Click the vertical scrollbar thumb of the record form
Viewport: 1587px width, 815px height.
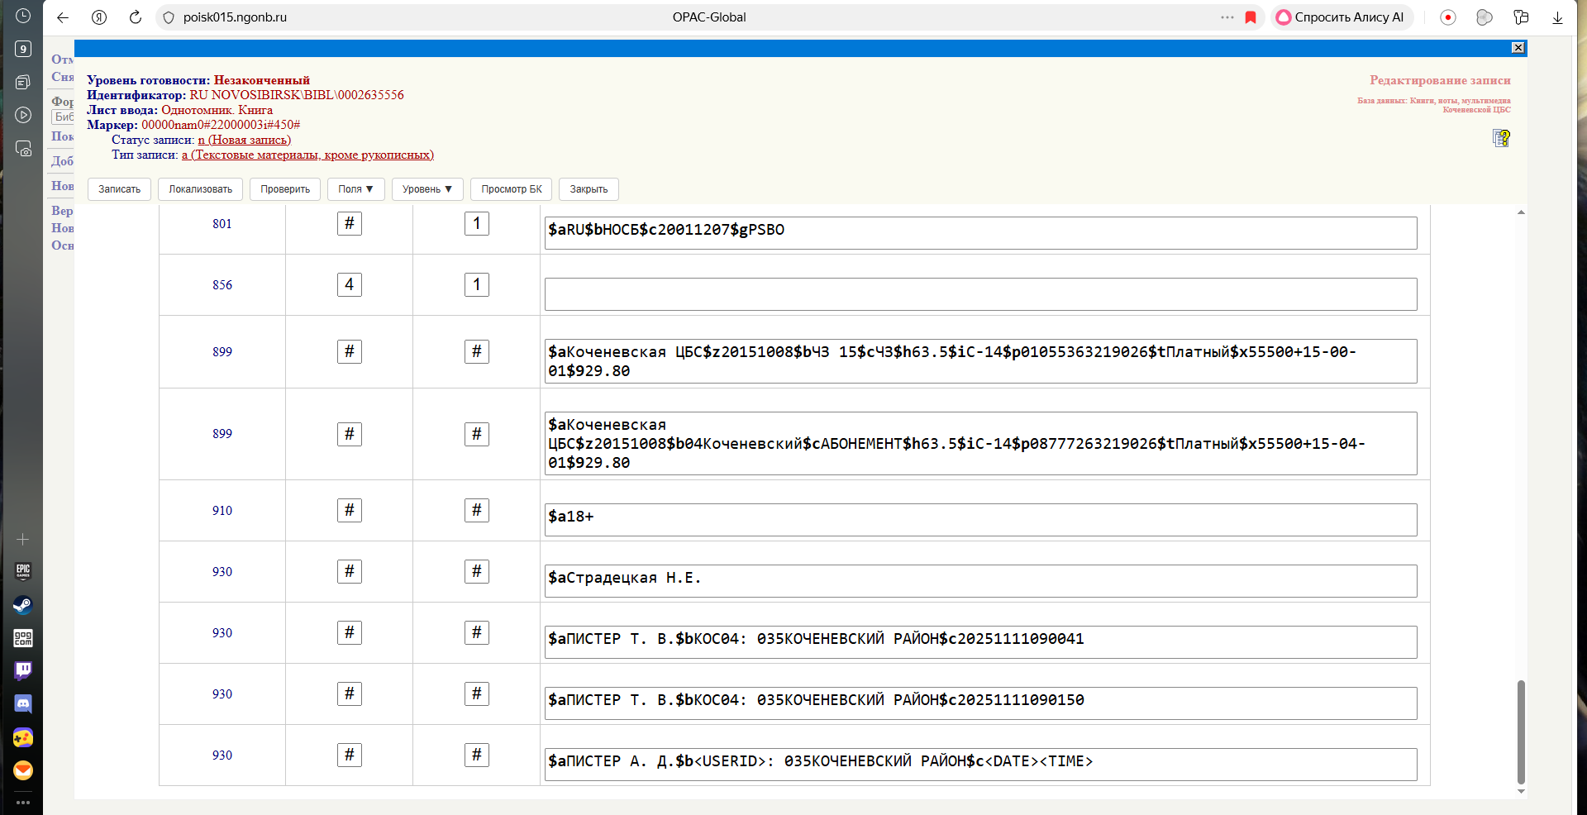pos(1521,731)
